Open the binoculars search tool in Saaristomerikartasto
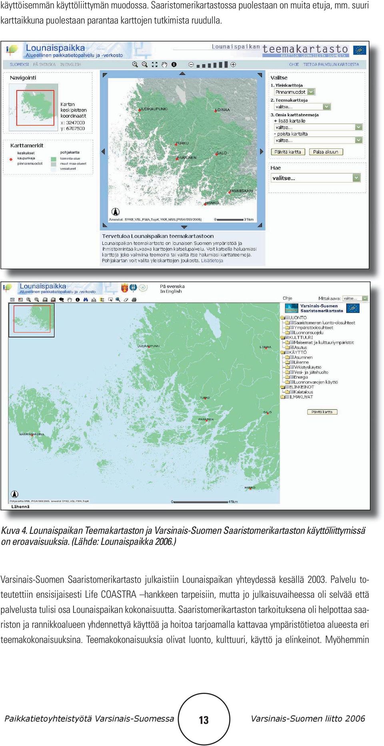 (x=86, y=300)
